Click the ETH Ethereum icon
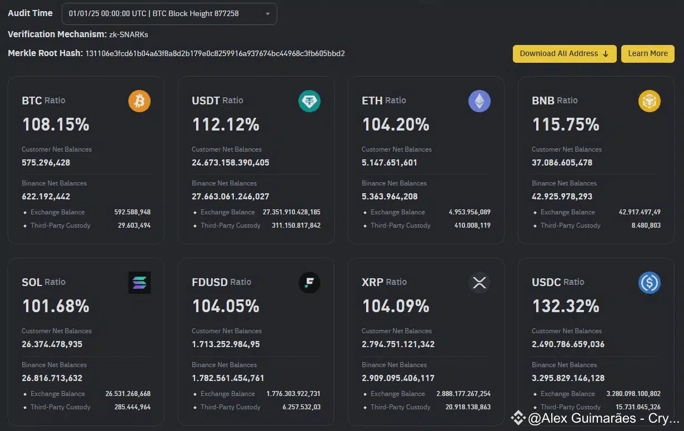 (x=479, y=101)
